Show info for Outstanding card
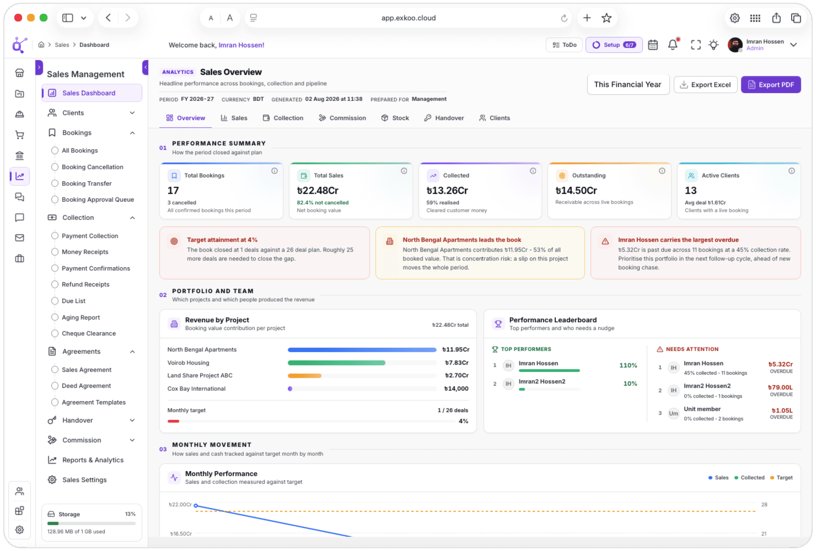This screenshot has height=551, width=816. [662, 171]
